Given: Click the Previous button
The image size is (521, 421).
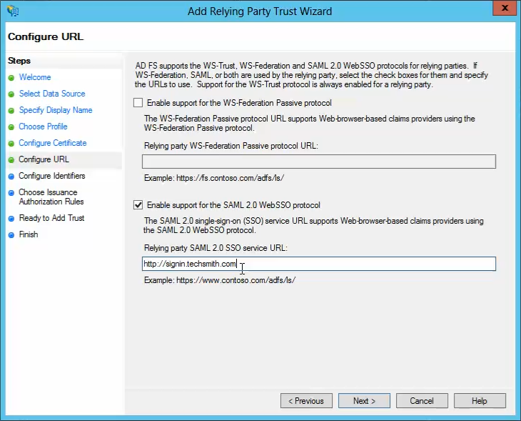Looking at the screenshot, I should click(306, 401).
